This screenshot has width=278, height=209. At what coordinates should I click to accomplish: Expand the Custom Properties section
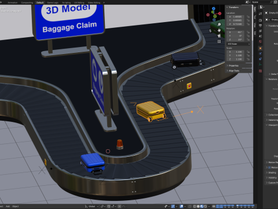click(272, 182)
